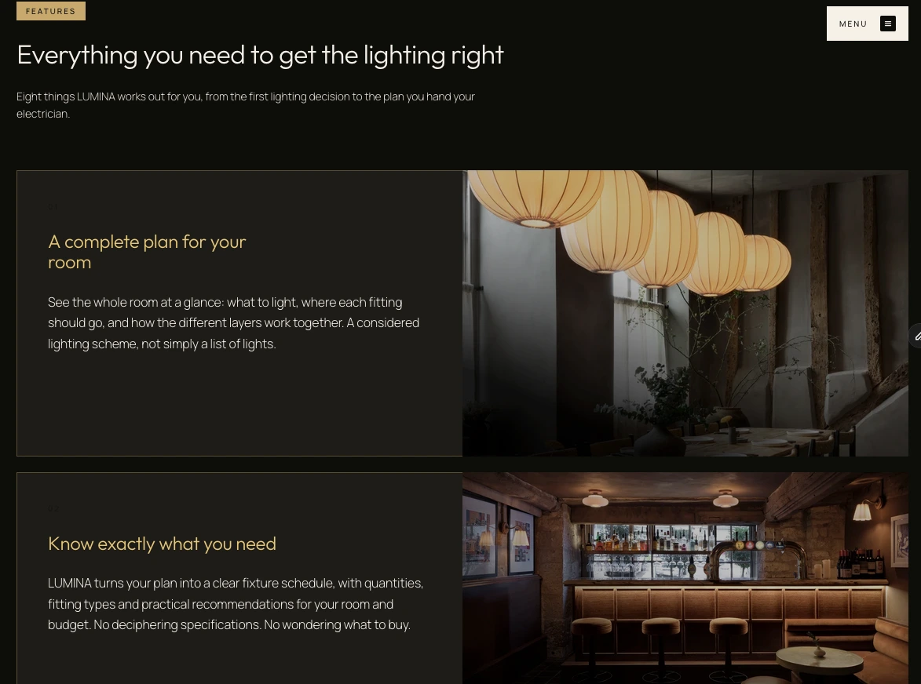Click the bar interior with stools photo
This screenshot has width=921, height=684.
[x=685, y=578]
